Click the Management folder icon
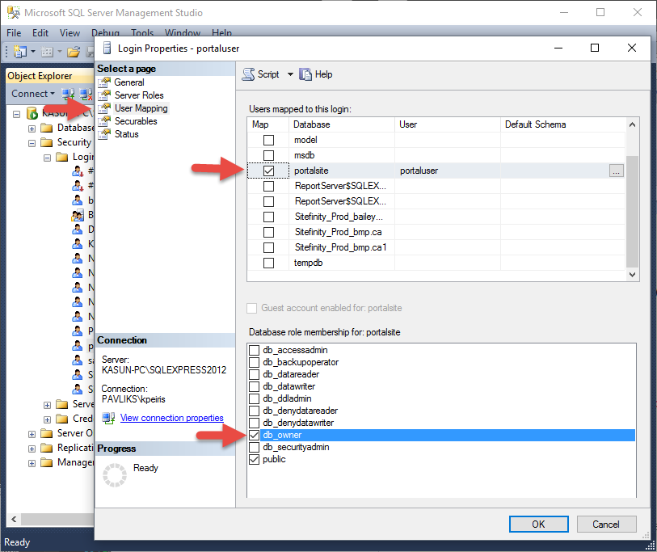This screenshot has width=657, height=552. 47,462
